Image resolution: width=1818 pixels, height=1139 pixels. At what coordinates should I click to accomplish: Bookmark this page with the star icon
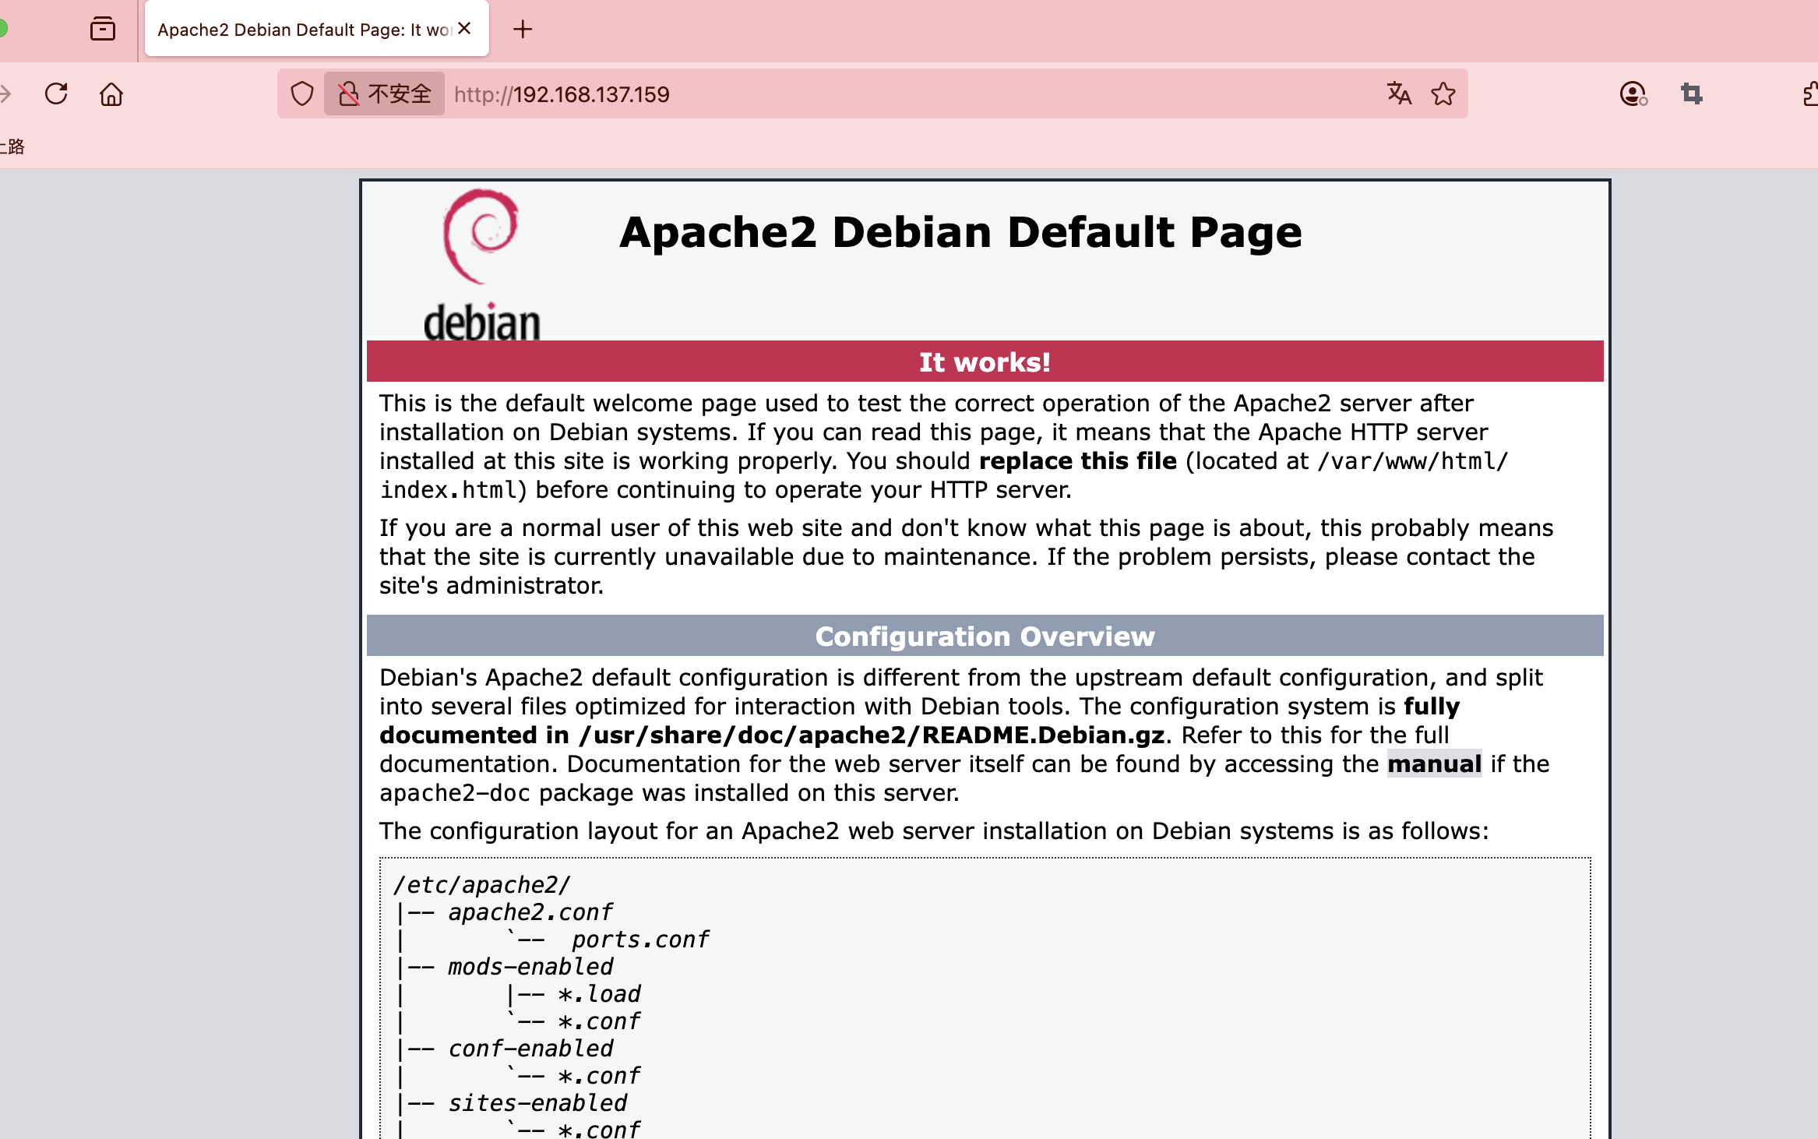pyautogui.click(x=1443, y=94)
